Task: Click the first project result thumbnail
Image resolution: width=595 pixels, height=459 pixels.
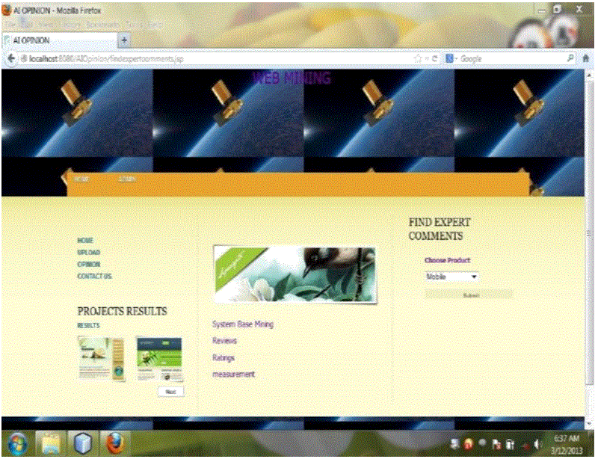Action: click(102, 359)
